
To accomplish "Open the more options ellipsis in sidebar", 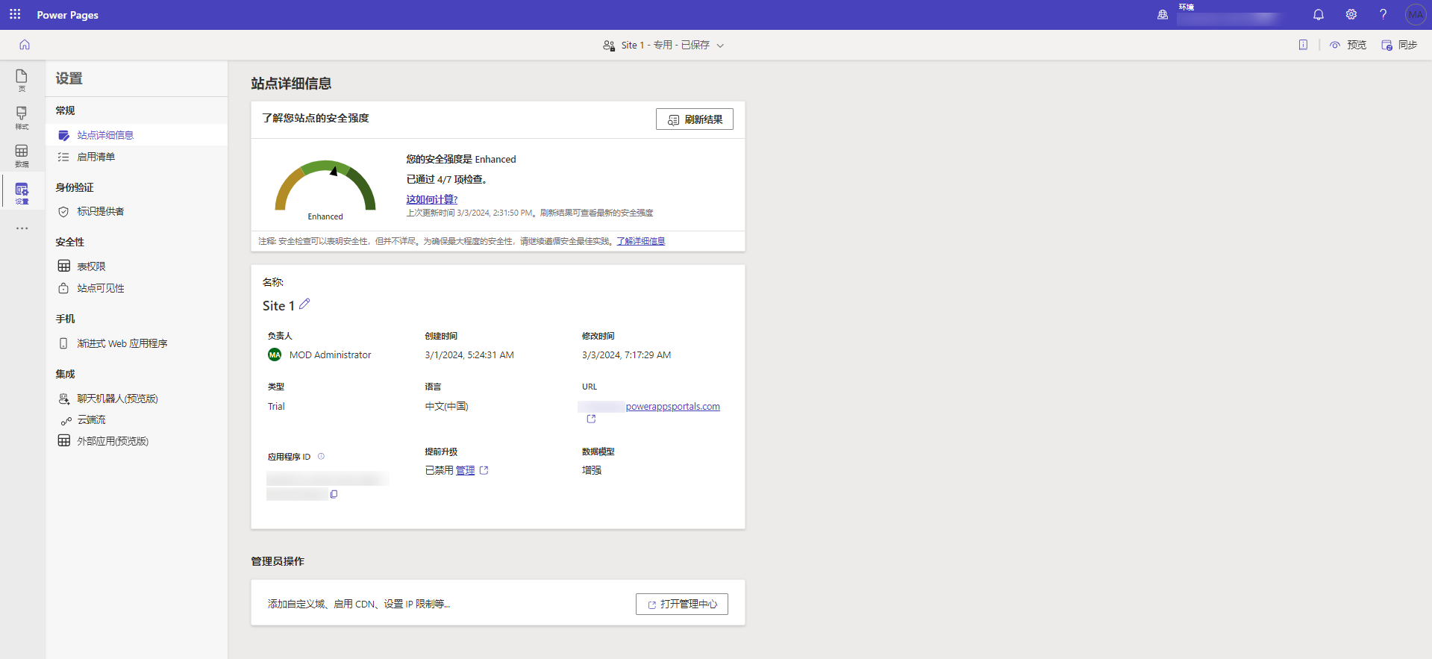I will click(x=22, y=228).
